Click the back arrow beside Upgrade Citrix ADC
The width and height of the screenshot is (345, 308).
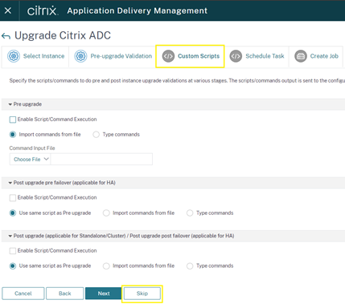(x=6, y=36)
